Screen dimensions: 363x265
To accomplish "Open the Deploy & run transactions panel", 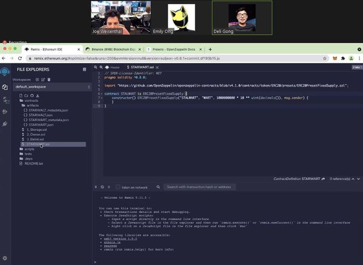I will [x=5, y=111].
